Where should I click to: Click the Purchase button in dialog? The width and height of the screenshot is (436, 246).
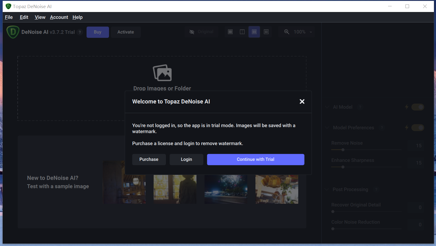click(149, 159)
